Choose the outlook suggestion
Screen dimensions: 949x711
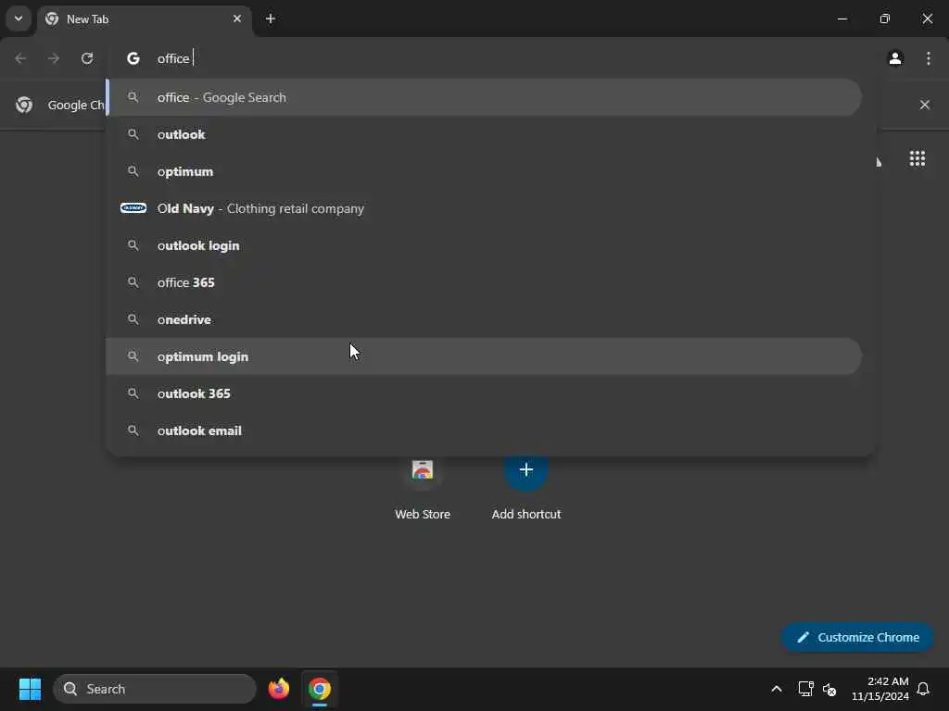pyautogui.click(x=484, y=134)
